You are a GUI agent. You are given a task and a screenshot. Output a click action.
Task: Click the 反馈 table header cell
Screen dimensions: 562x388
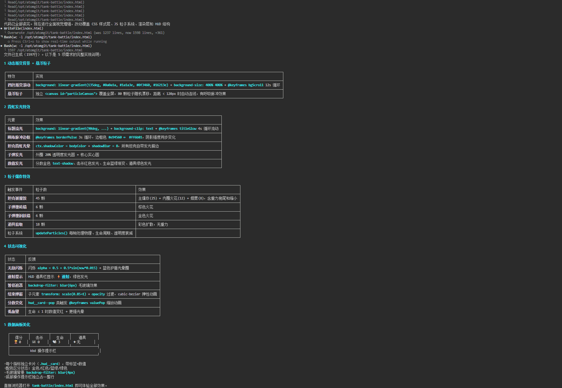click(93, 259)
